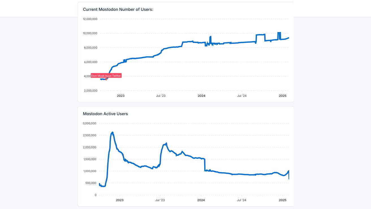This screenshot has height=209, width=371.
Task: Click 2,000,000 on the Number of Users chart
Action: pyautogui.click(x=90, y=91)
